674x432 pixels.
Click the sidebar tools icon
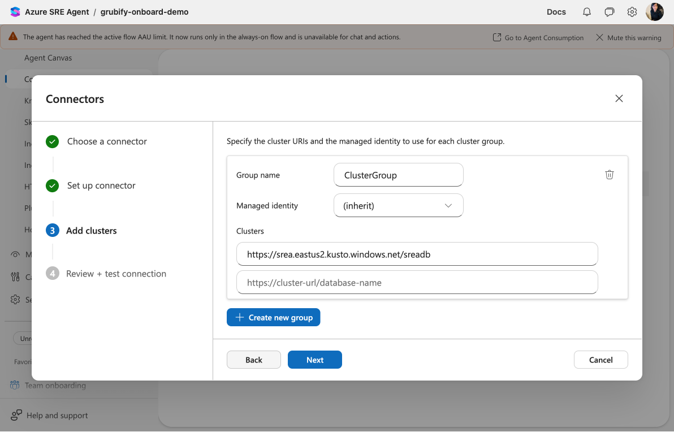click(15, 277)
